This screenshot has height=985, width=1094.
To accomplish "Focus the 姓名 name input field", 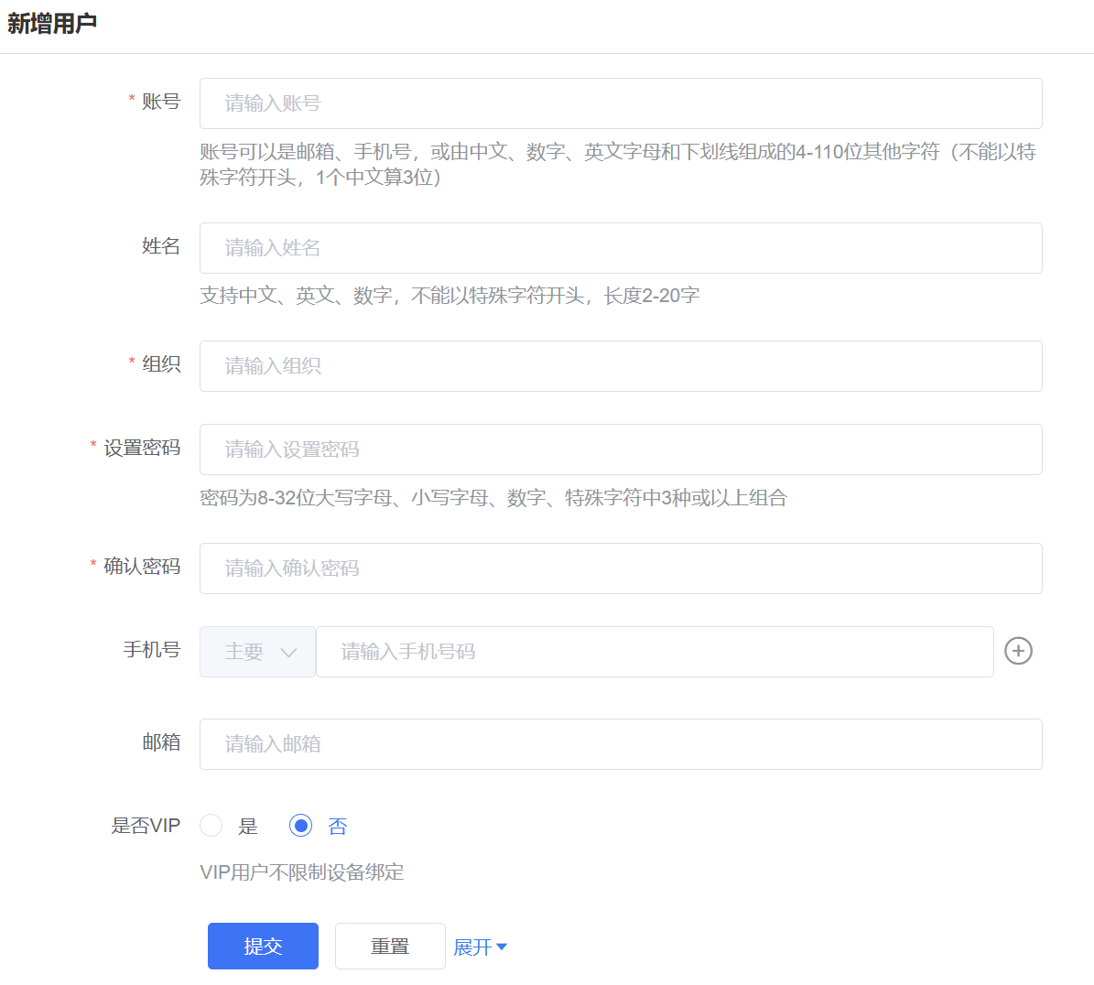I will (x=621, y=248).
